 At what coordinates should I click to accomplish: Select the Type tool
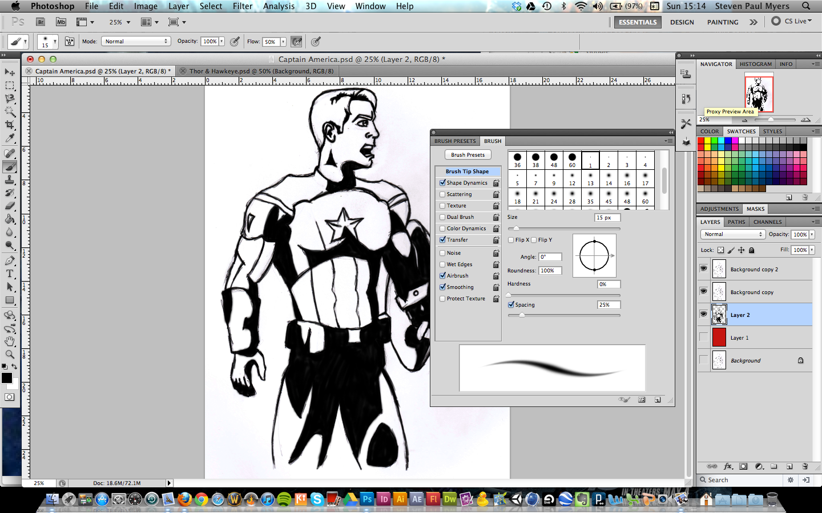click(x=10, y=274)
